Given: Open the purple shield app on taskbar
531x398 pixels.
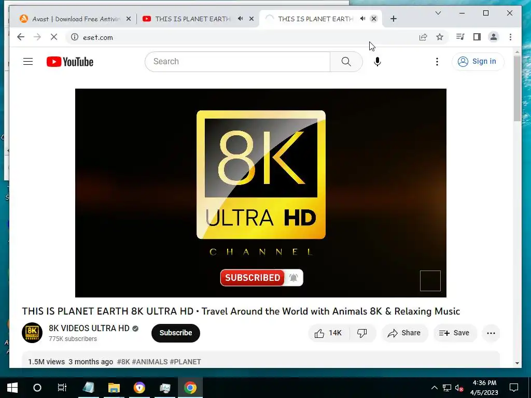Looking at the screenshot, I should tap(139, 388).
